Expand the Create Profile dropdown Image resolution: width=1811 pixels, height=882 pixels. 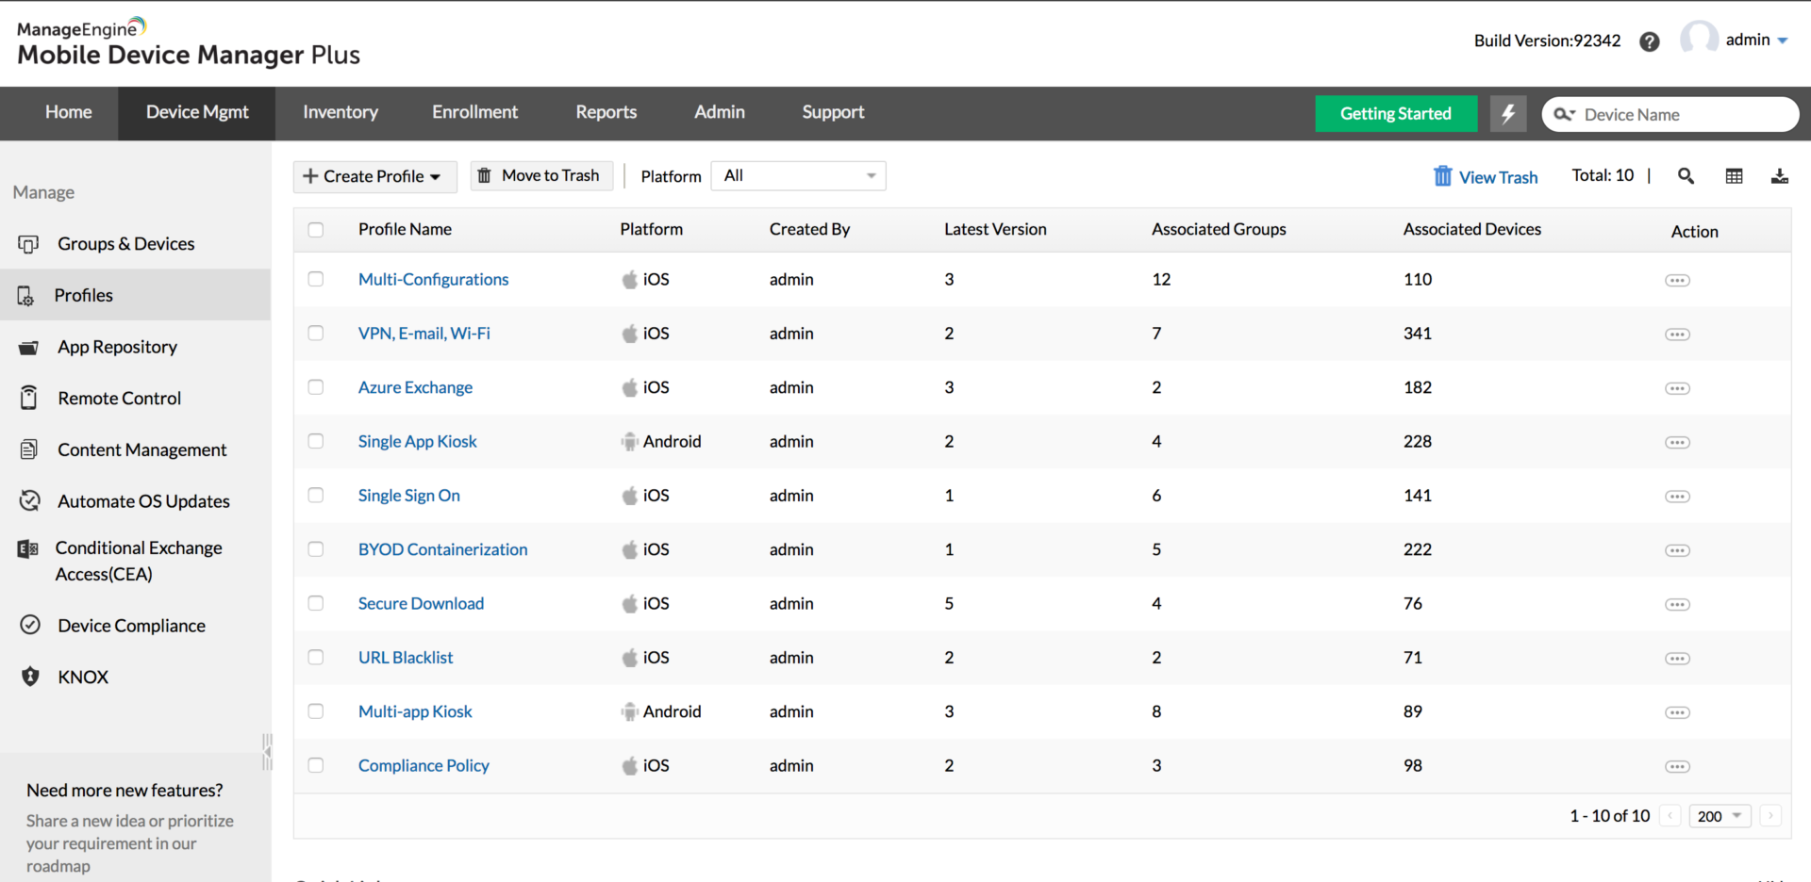(x=374, y=176)
